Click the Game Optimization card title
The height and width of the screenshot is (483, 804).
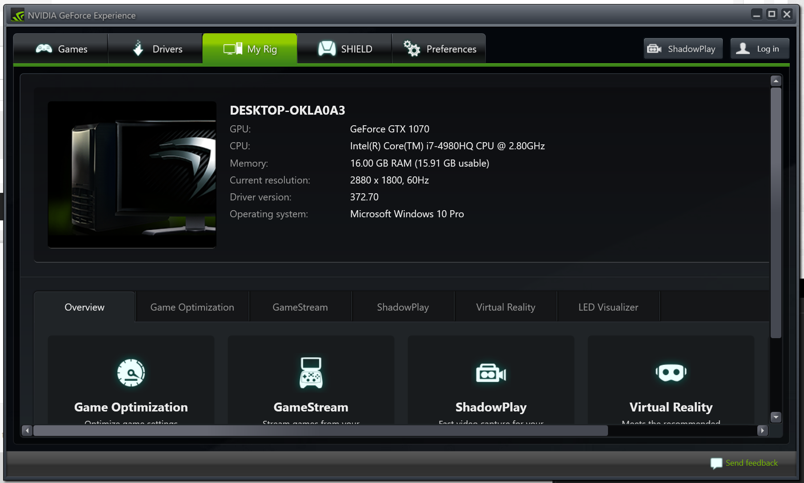point(131,407)
